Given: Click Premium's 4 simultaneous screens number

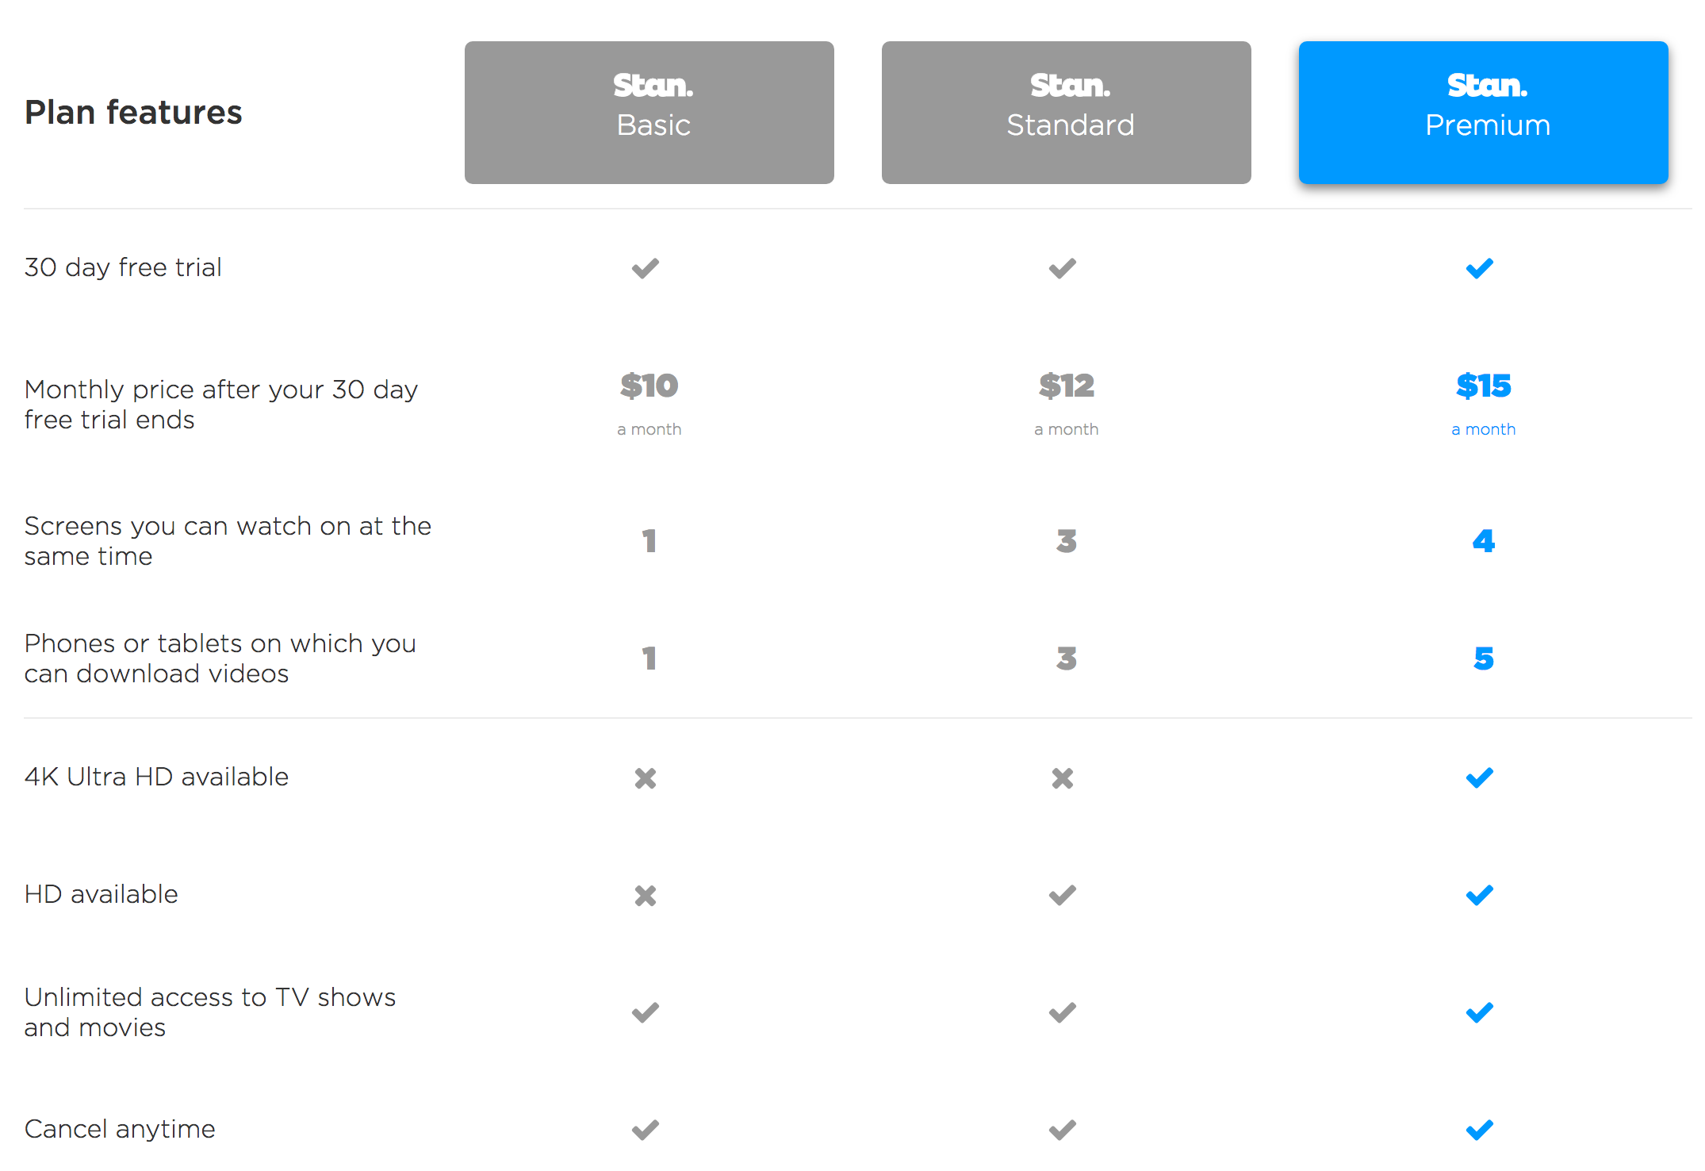Looking at the screenshot, I should coord(1484,541).
